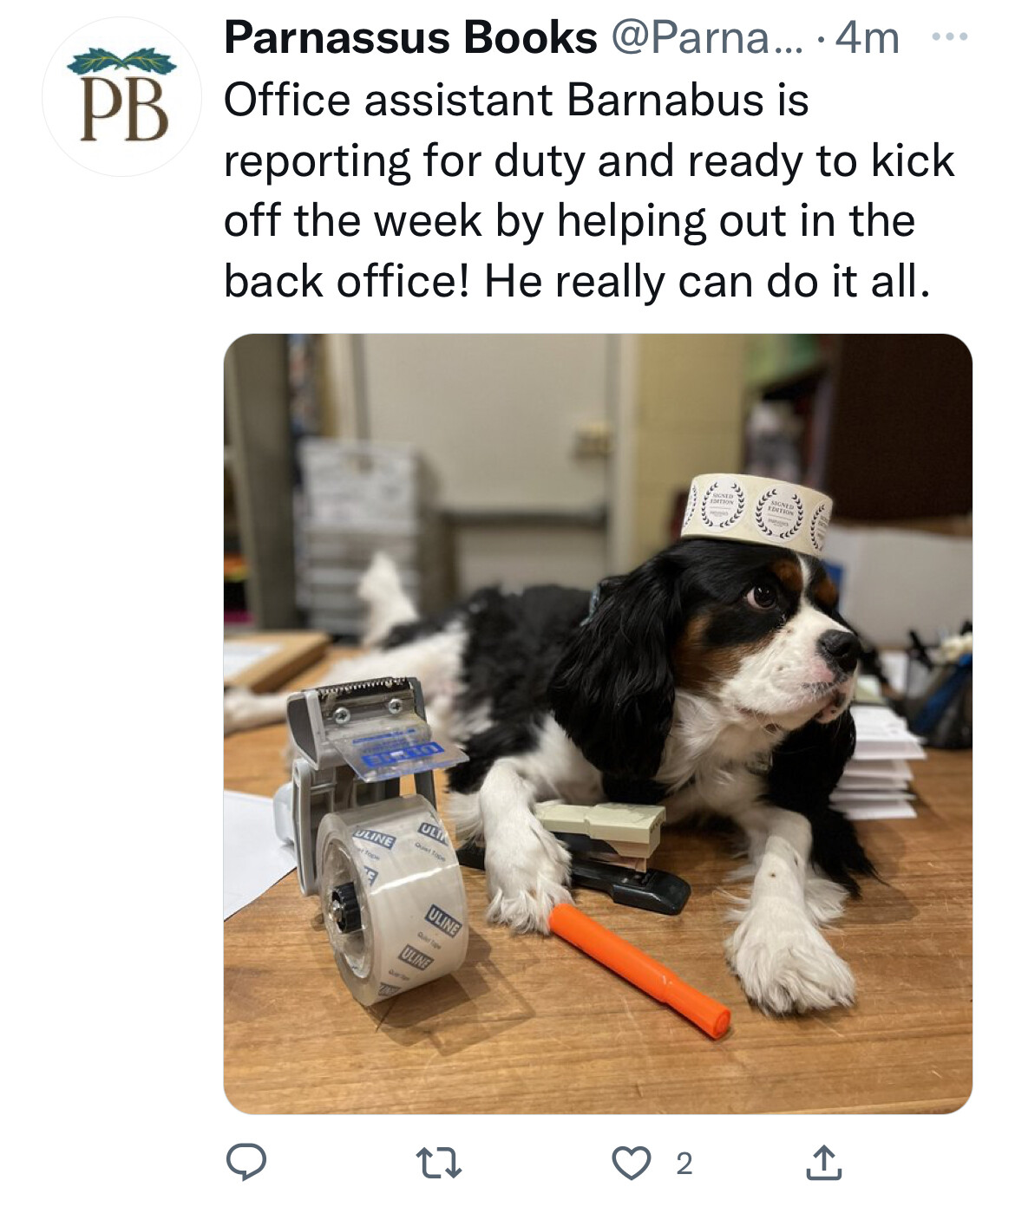Like the tweet with the heart icon
This screenshot has height=1207, width=1015.
[632, 1164]
